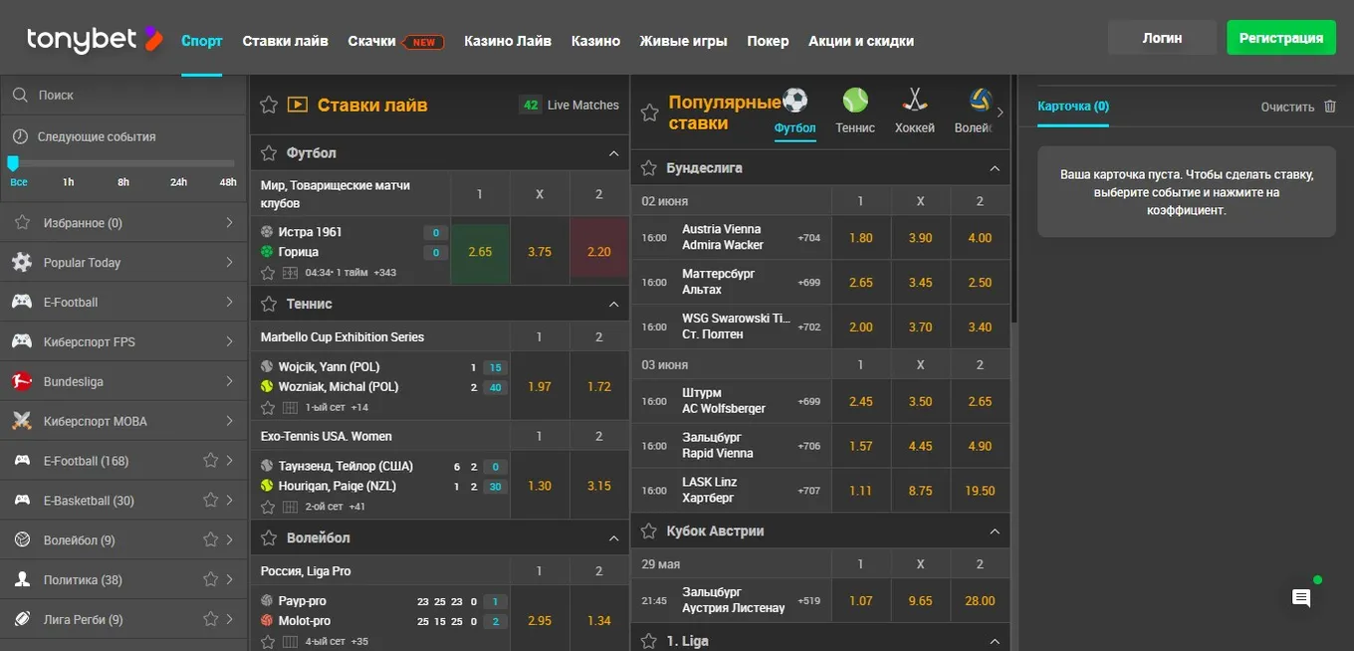1354x651 pixels.
Task: Click the Bundesliga logo icon in sidebar
Action: (x=22, y=381)
